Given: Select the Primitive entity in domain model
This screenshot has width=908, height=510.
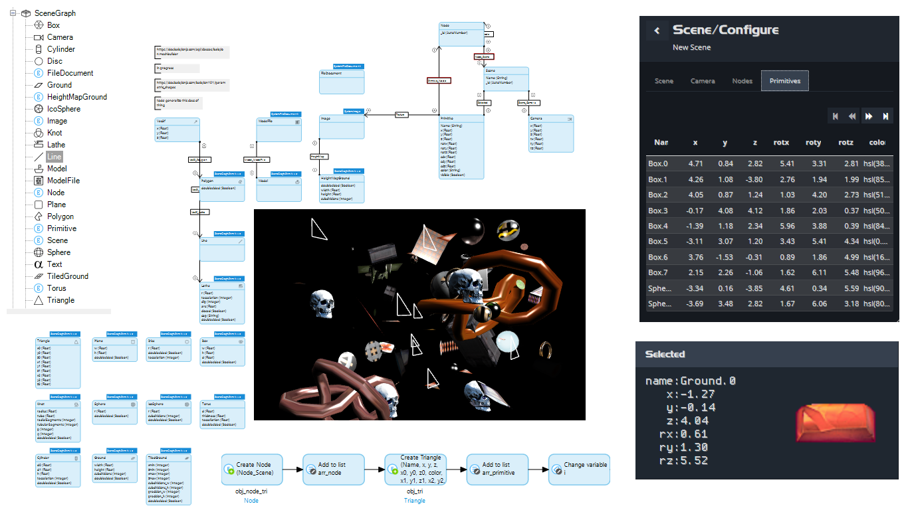Looking at the screenshot, I should 461,148.
